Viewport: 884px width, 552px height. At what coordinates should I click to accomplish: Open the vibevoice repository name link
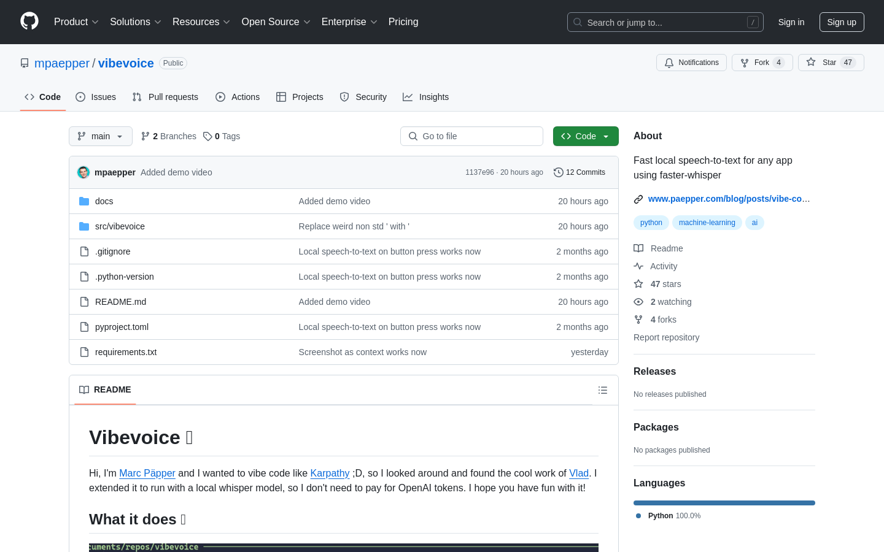[126, 63]
